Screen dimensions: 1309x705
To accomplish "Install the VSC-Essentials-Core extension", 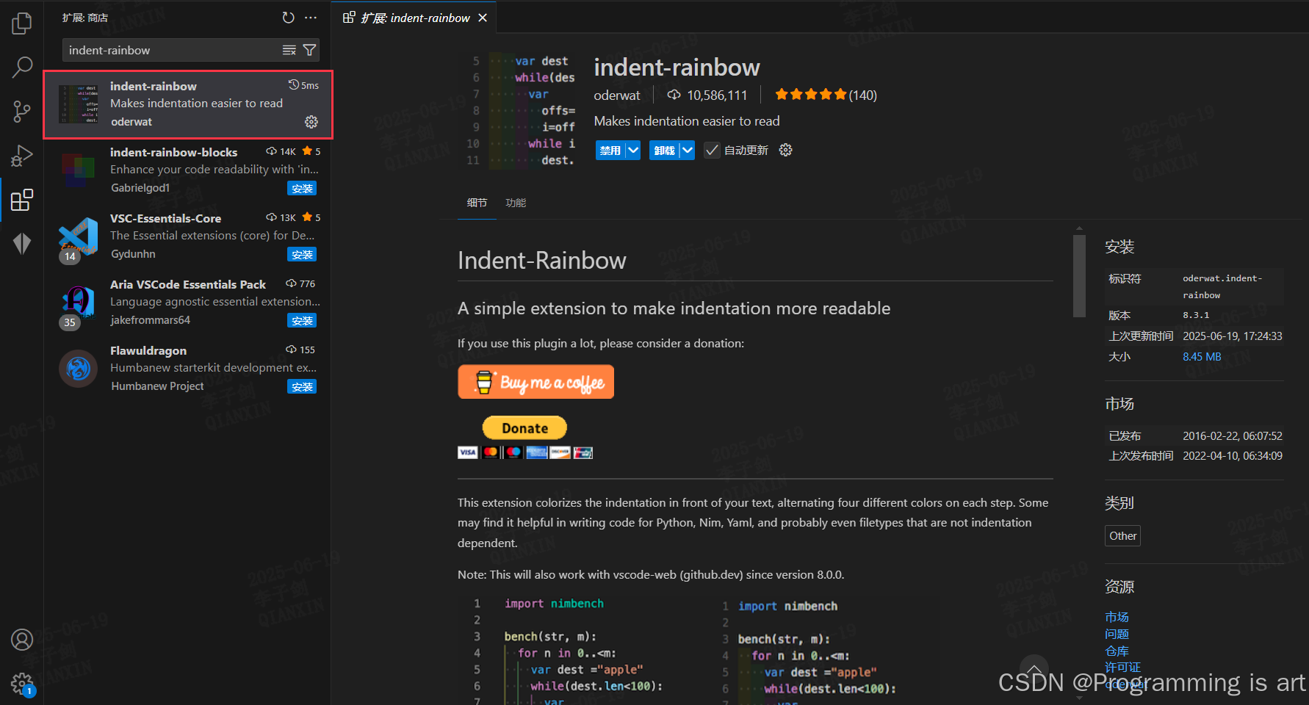I will click(x=302, y=255).
